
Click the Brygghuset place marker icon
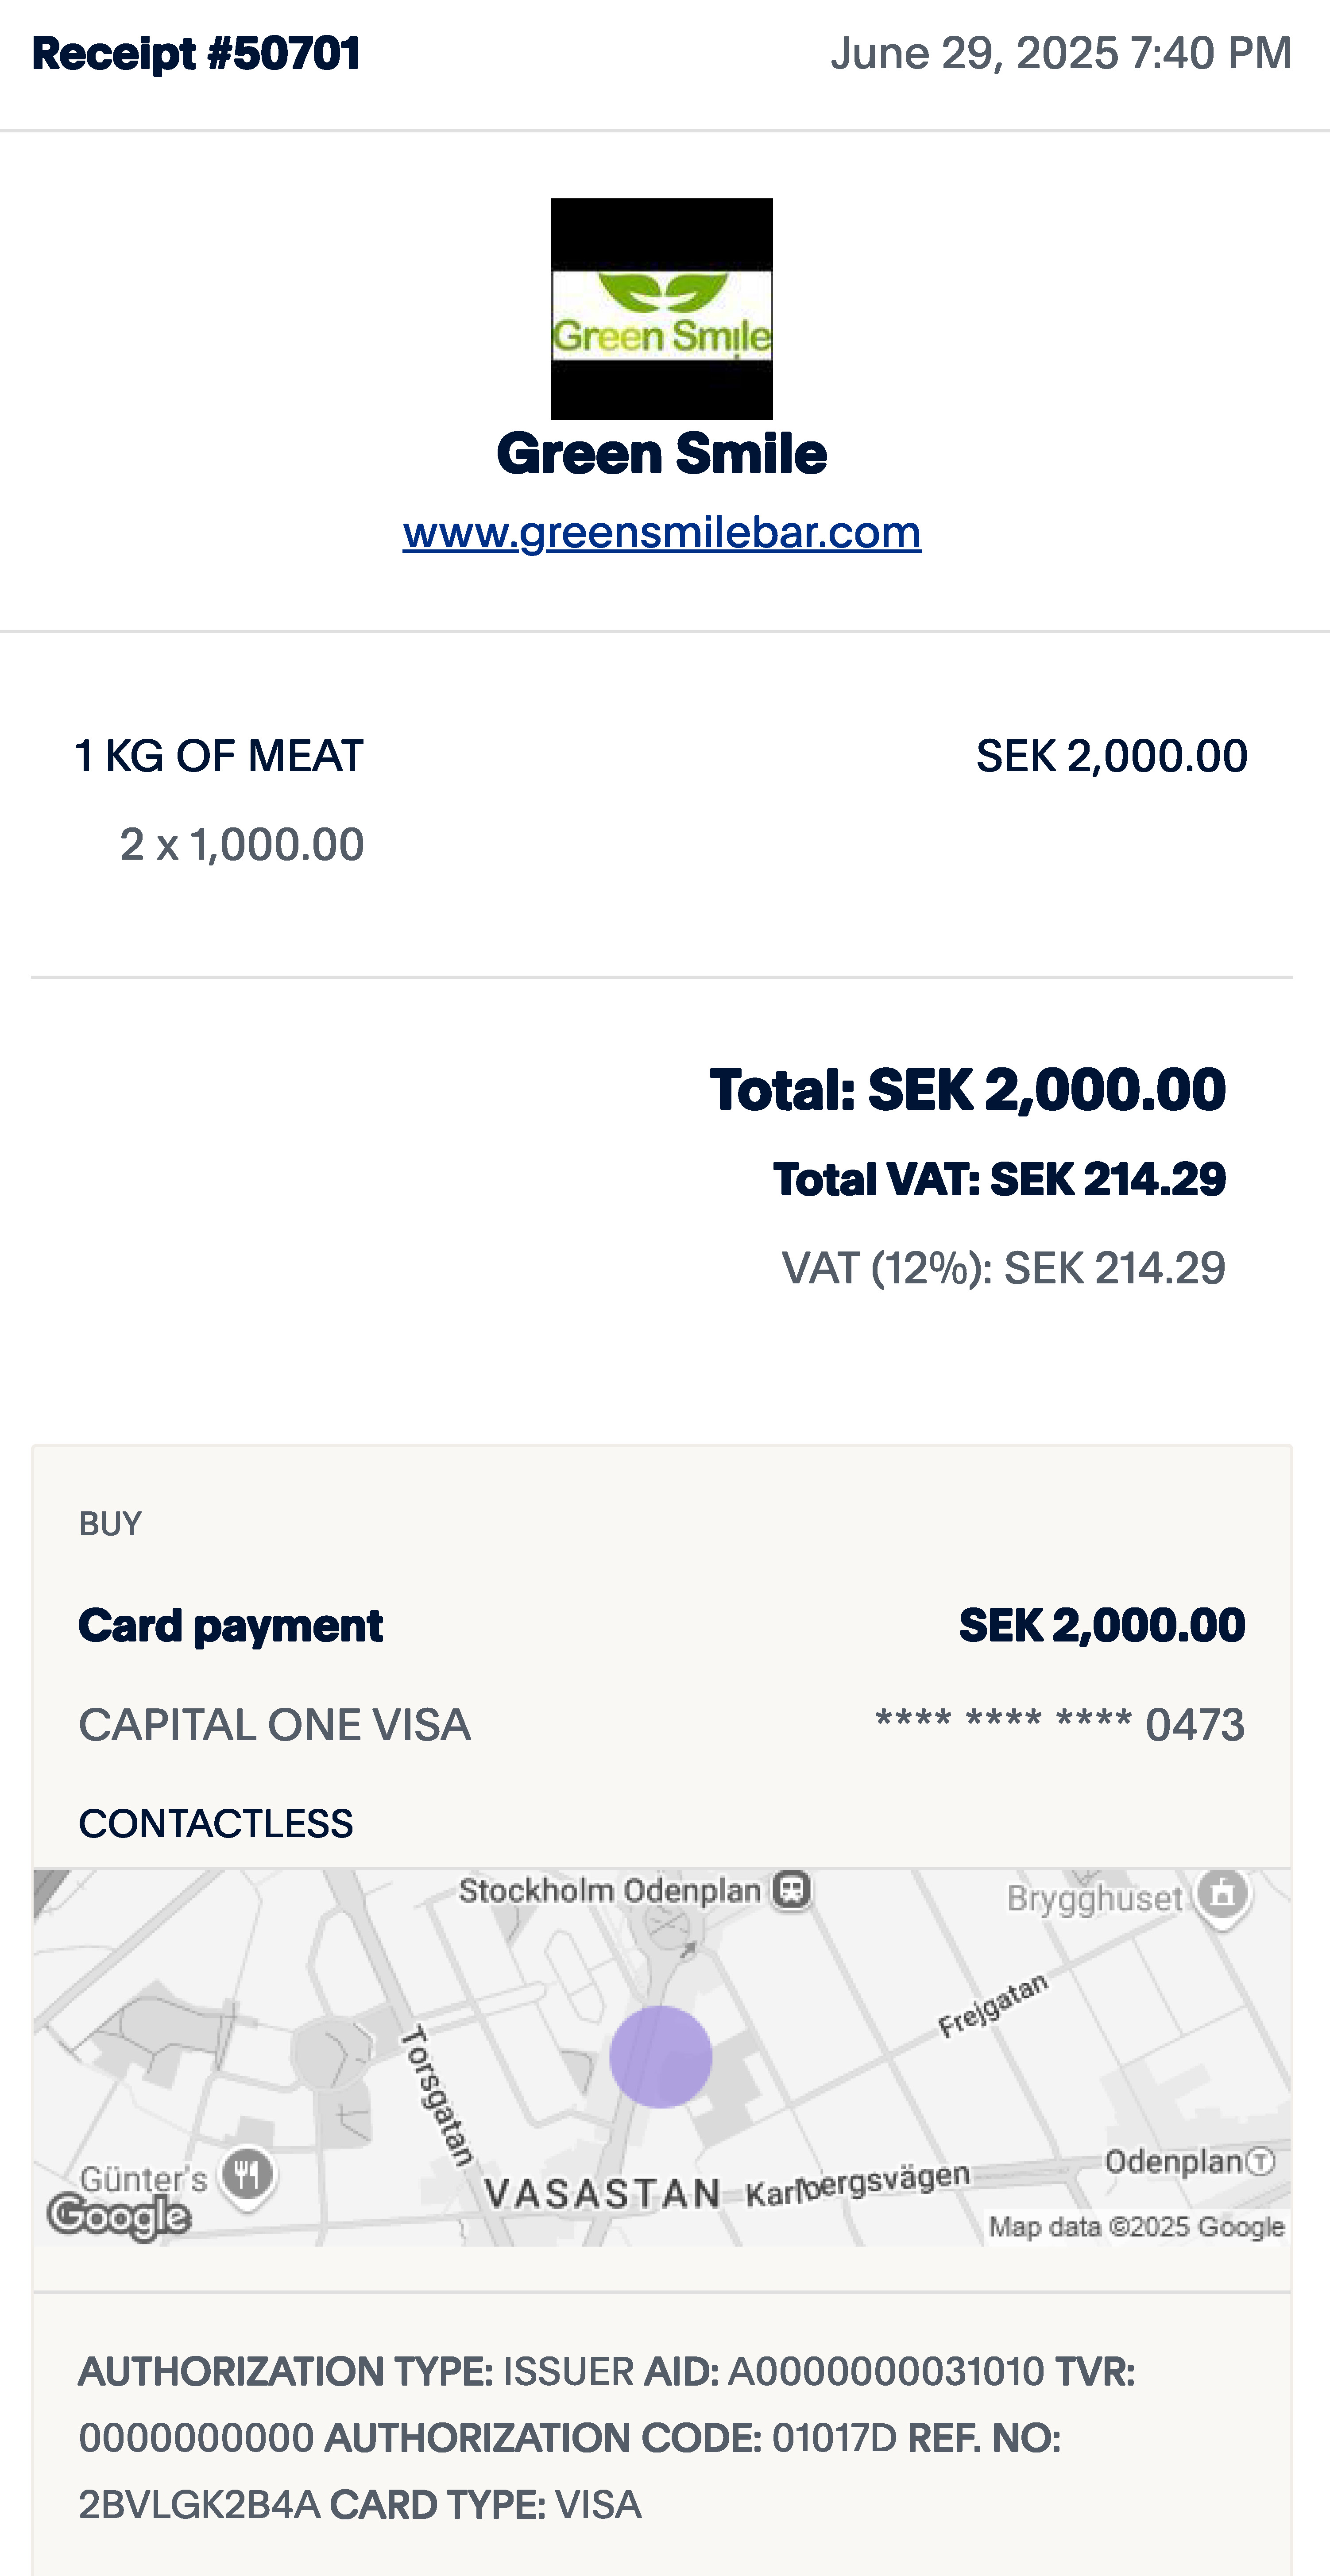[x=1222, y=1893]
